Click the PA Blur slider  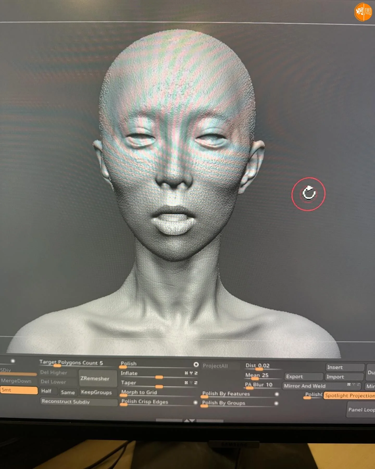(x=259, y=385)
